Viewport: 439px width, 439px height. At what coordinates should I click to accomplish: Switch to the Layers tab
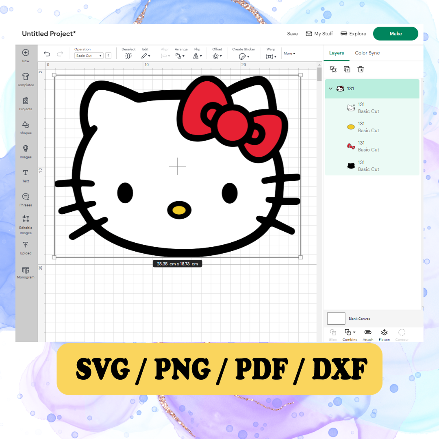click(x=336, y=53)
